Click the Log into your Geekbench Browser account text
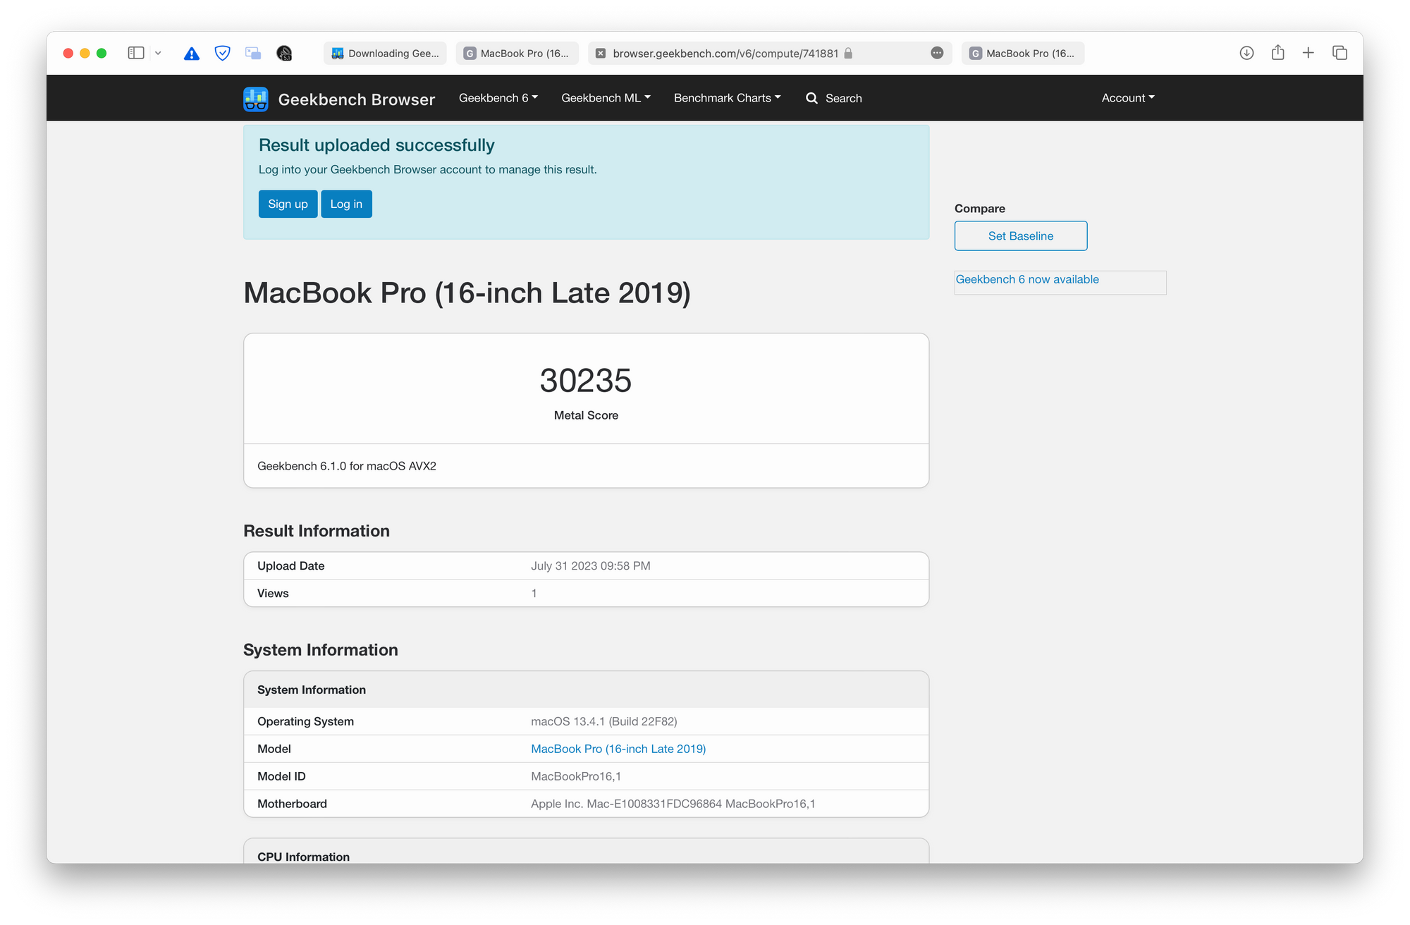The width and height of the screenshot is (1410, 925). [427, 169]
